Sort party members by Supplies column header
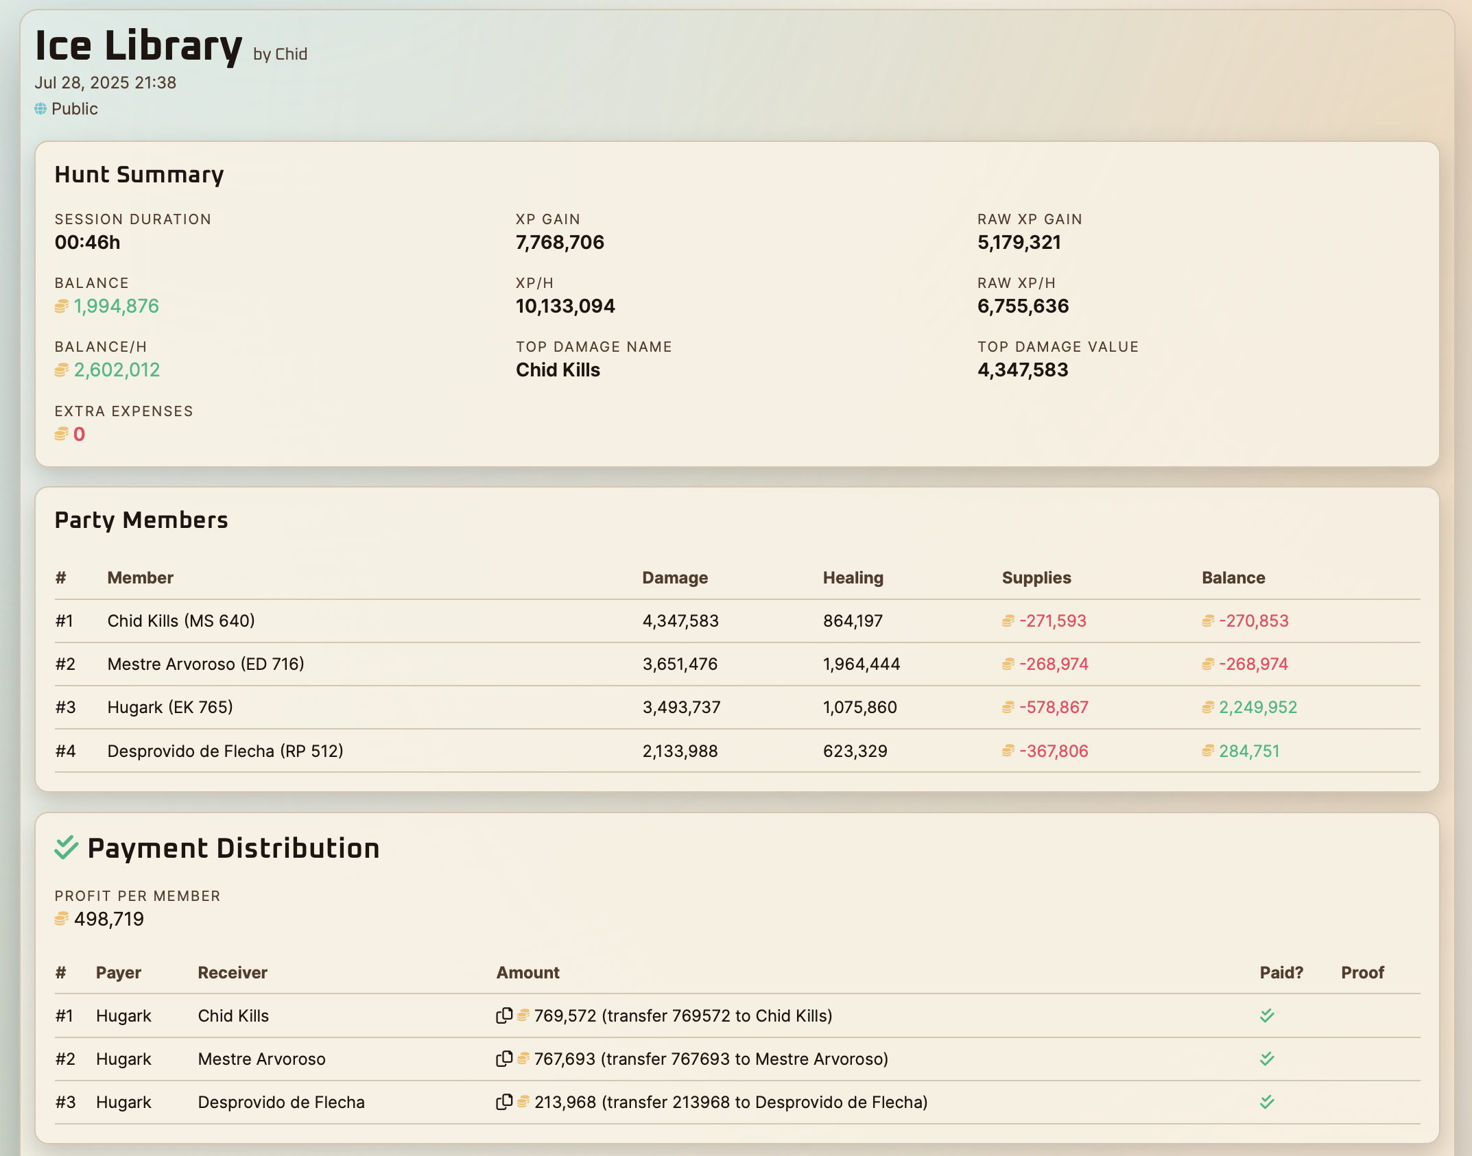 coord(1036,578)
